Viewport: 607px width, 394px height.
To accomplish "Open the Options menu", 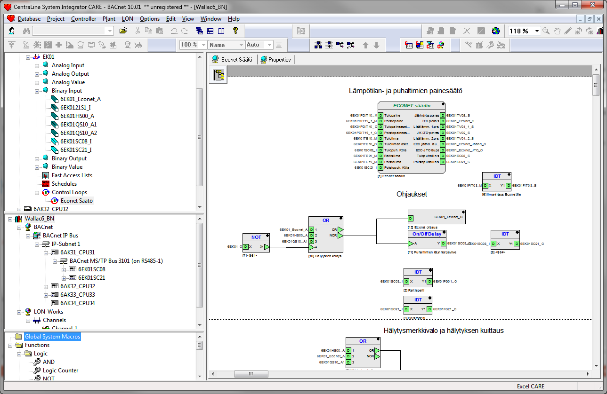I will (x=150, y=19).
